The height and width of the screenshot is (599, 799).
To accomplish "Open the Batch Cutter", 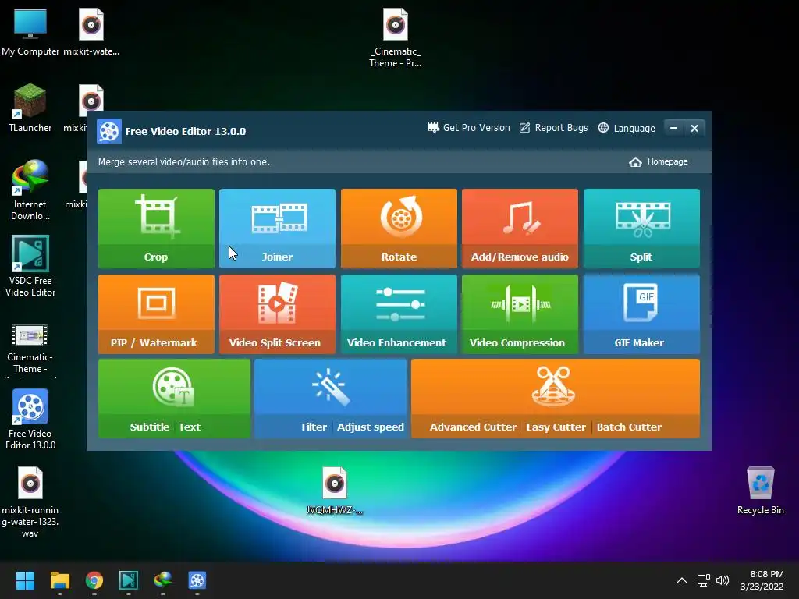I will point(629,427).
